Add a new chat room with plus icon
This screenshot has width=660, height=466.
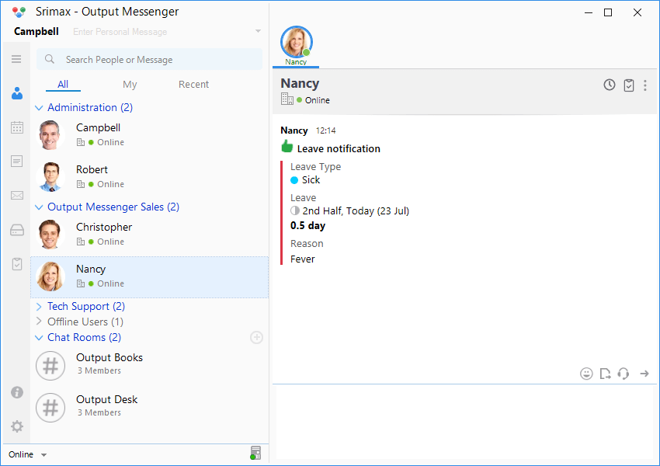pos(256,337)
